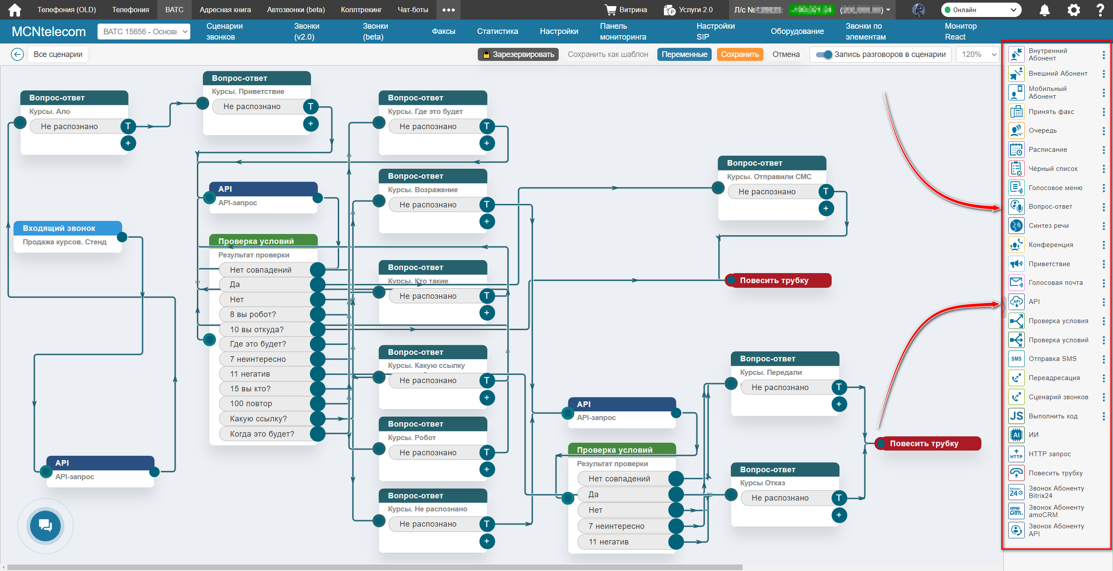Expand the ВАТС 15656 selector

[144, 32]
